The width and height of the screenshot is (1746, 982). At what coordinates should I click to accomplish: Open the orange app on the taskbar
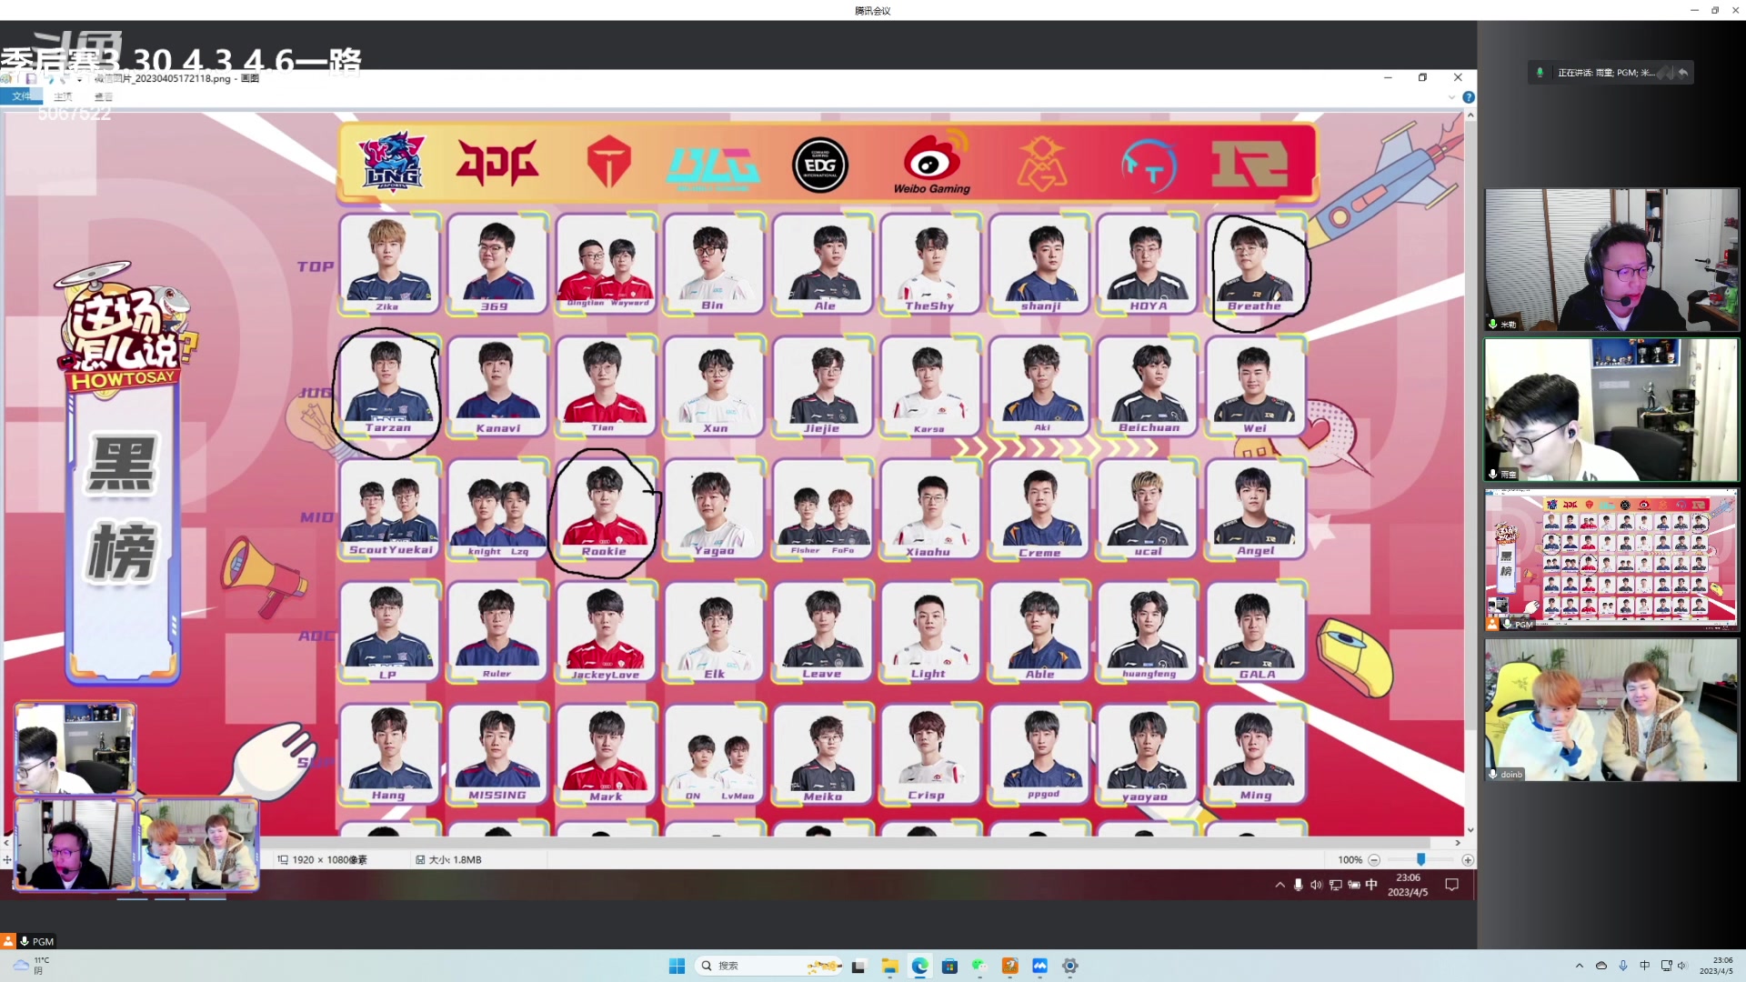1009,966
